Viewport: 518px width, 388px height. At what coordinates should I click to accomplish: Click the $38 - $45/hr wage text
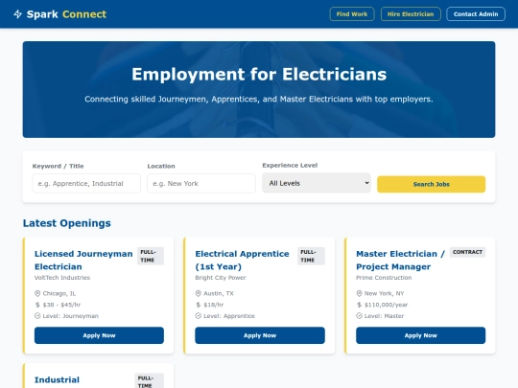[61, 305]
